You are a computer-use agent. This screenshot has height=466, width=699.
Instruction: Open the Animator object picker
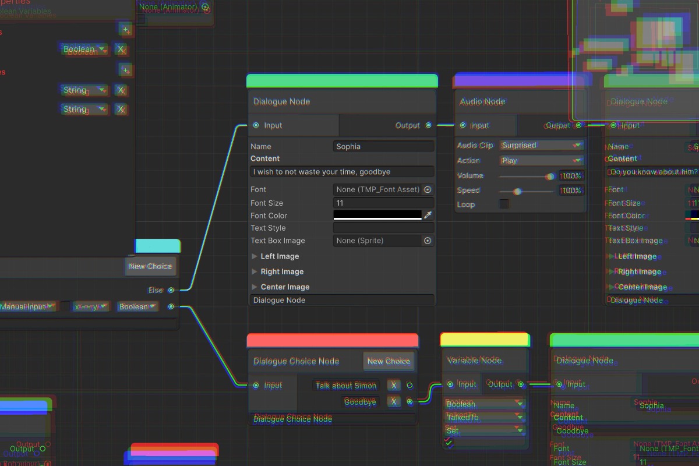[x=204, y=8]
